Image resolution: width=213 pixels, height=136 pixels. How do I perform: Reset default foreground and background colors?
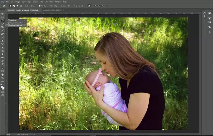1,84
